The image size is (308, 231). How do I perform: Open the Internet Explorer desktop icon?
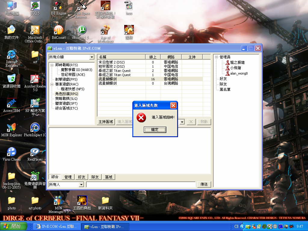pyautogui.click(x=12, y=58)
